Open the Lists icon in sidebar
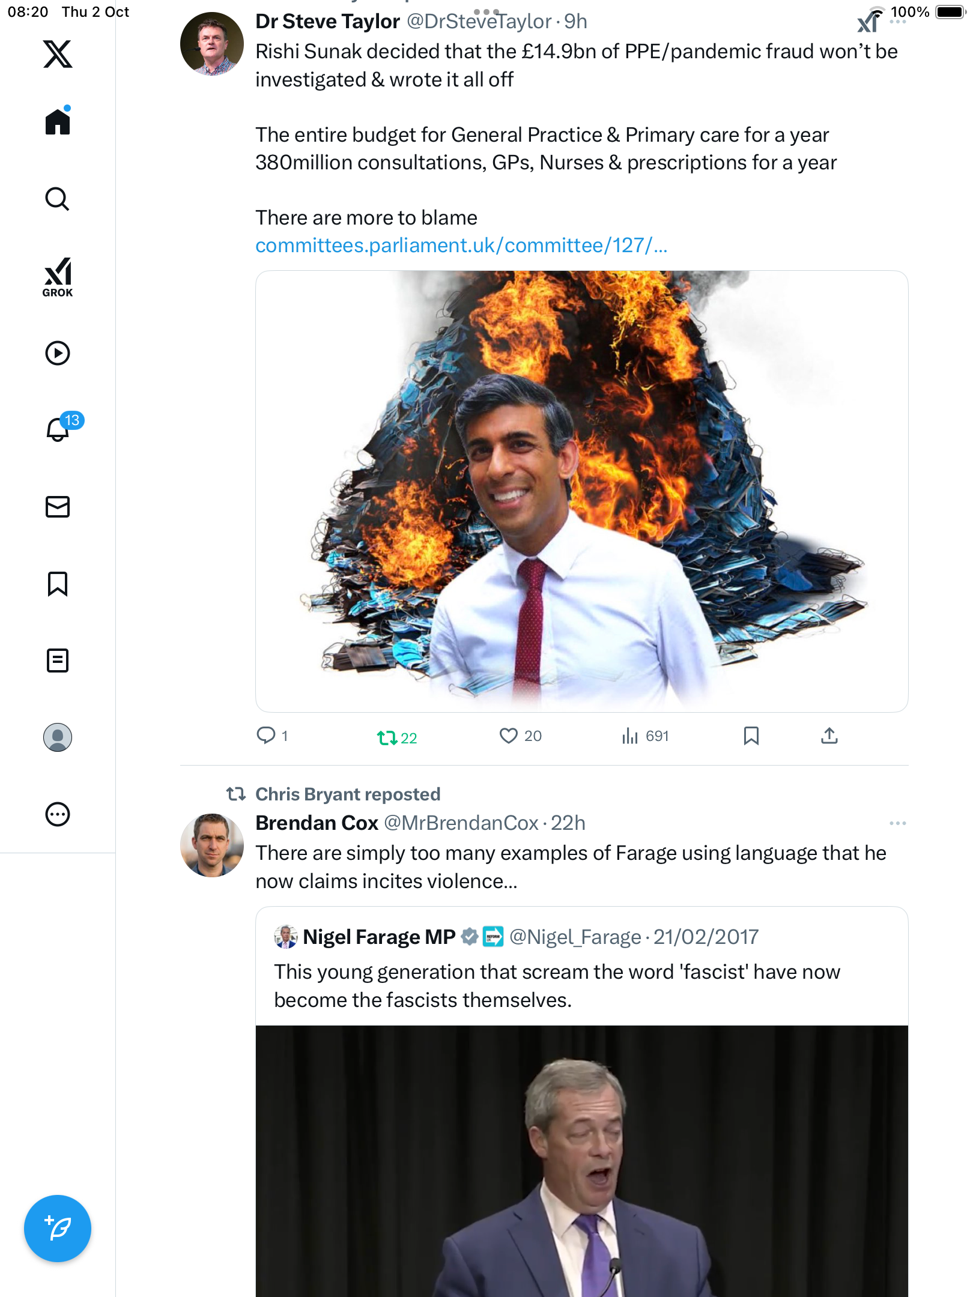Image resolution: width=973 pixels, height=1297 pixels. 58,661
